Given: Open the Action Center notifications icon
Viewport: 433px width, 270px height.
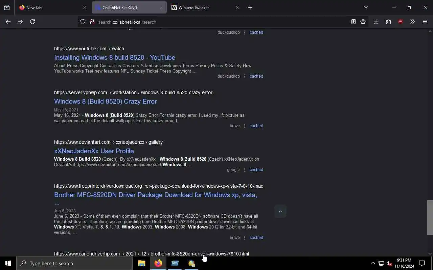Looking at the screenshot, I should coord(422,263).
